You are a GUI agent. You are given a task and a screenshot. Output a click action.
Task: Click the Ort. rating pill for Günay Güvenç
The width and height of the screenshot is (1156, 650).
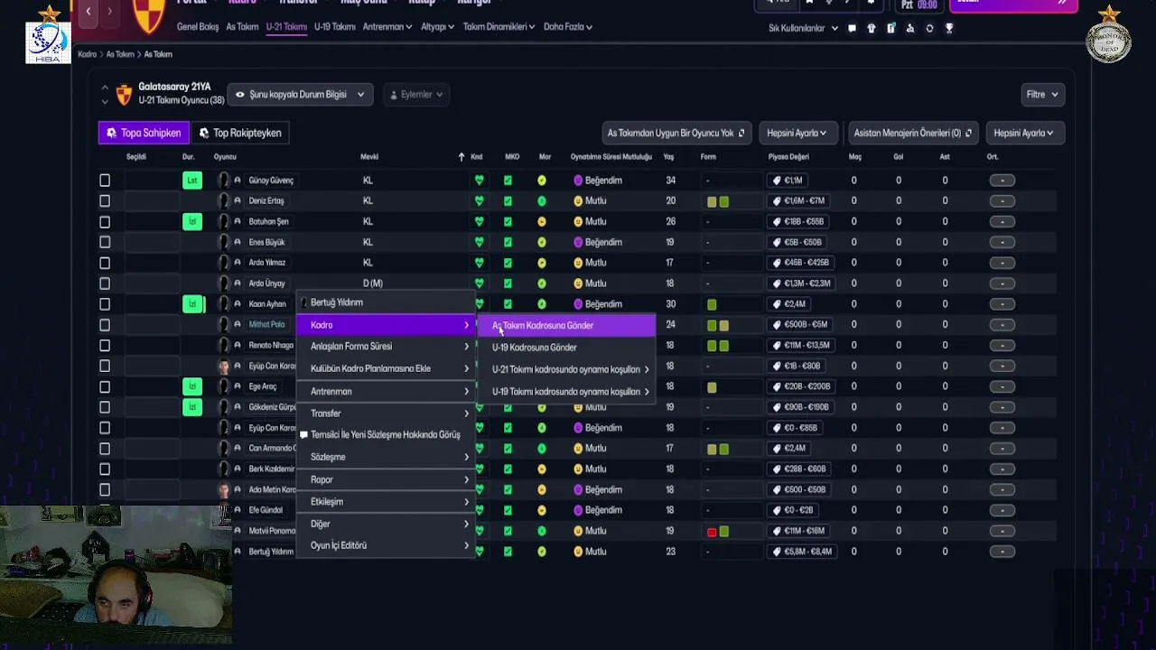(x=1002, y=181)
